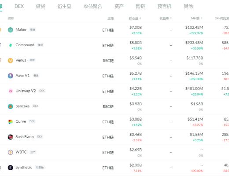This screenshot has width=229, height=176.
Task: Click Synthetix's $2.33B locked value
Action: [x=136, y=165]
